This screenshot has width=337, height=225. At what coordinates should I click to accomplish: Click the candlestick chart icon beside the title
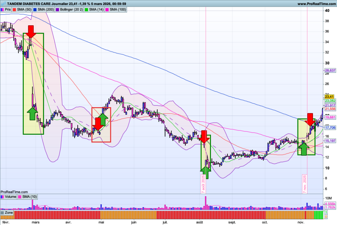pos(3,4)
